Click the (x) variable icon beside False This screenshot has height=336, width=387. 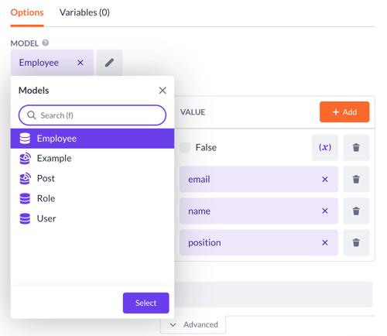325,147
